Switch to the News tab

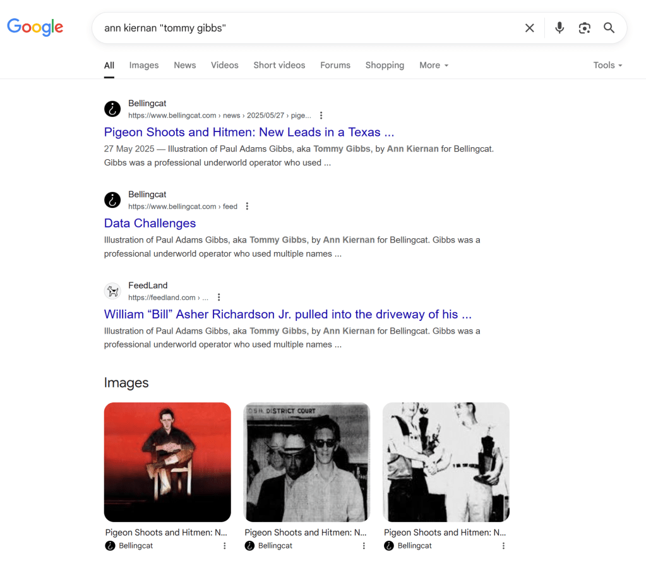pyautogui.click(x=185, y=65)
